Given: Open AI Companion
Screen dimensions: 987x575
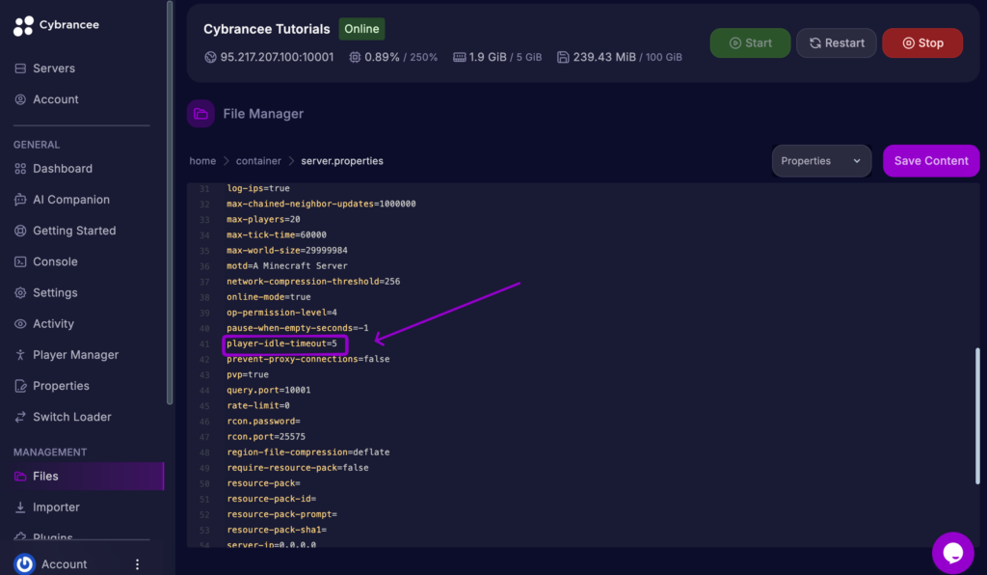Looking at the screenshot, I should click(71, 200).
